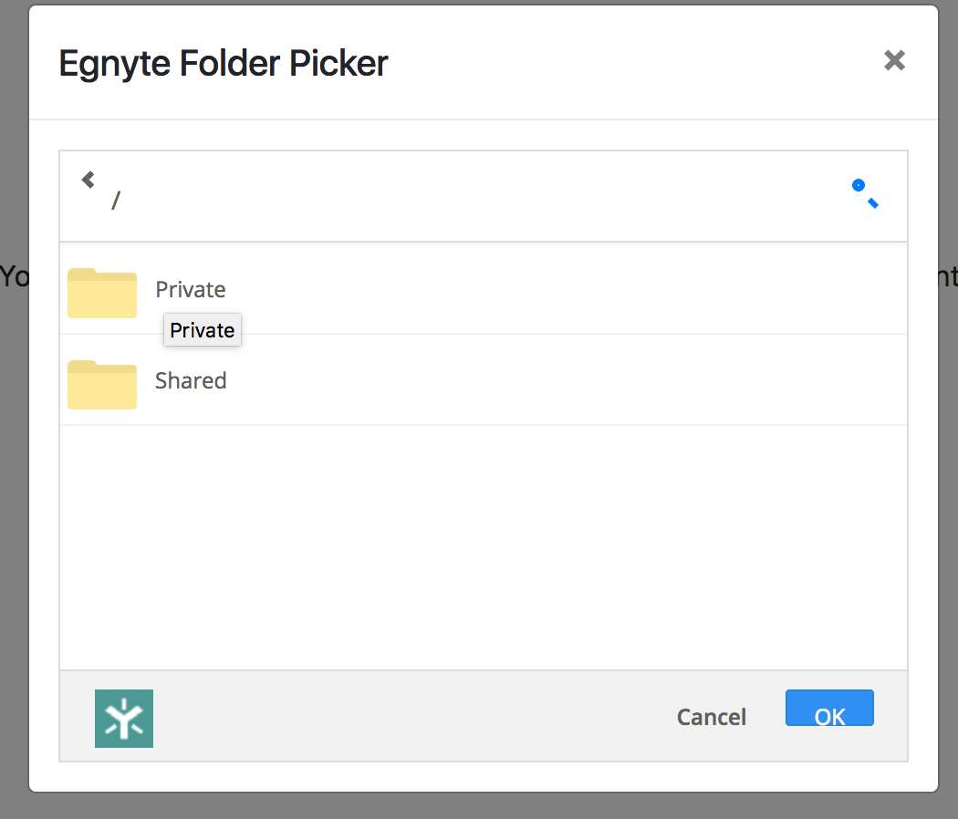Click the Private folder icon

pos(102,293)
